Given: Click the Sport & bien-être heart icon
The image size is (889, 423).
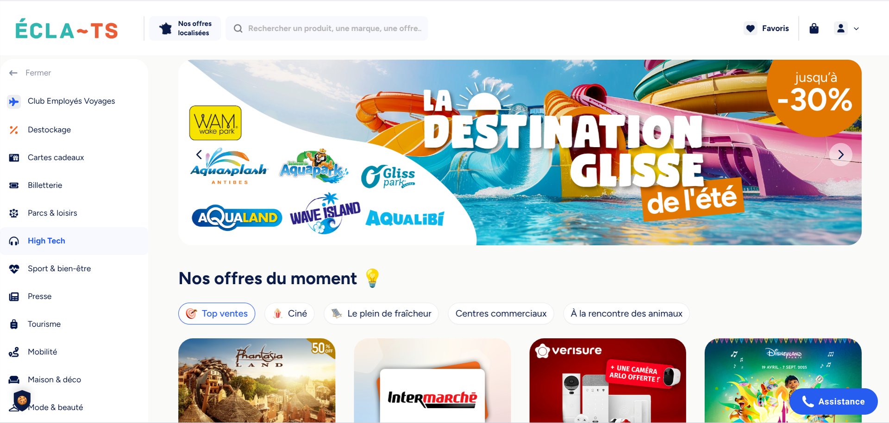Looking at the screenshot, I should [x=14, y=269].
